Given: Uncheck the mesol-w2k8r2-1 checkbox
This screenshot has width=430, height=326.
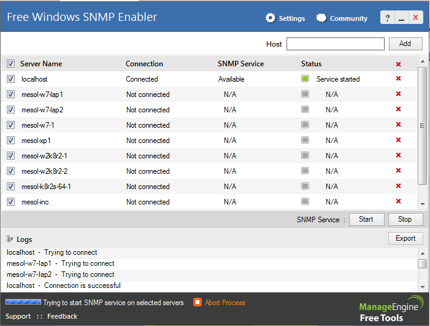Looking at the screenshot, I should point(10,156).
